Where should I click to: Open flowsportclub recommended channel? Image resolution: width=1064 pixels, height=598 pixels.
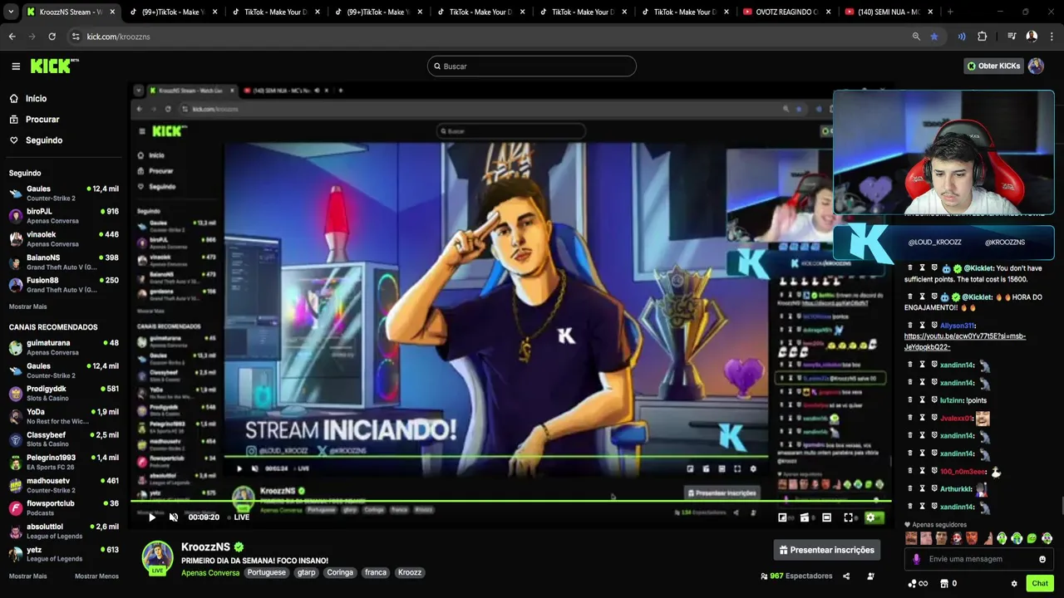(64, 508)
